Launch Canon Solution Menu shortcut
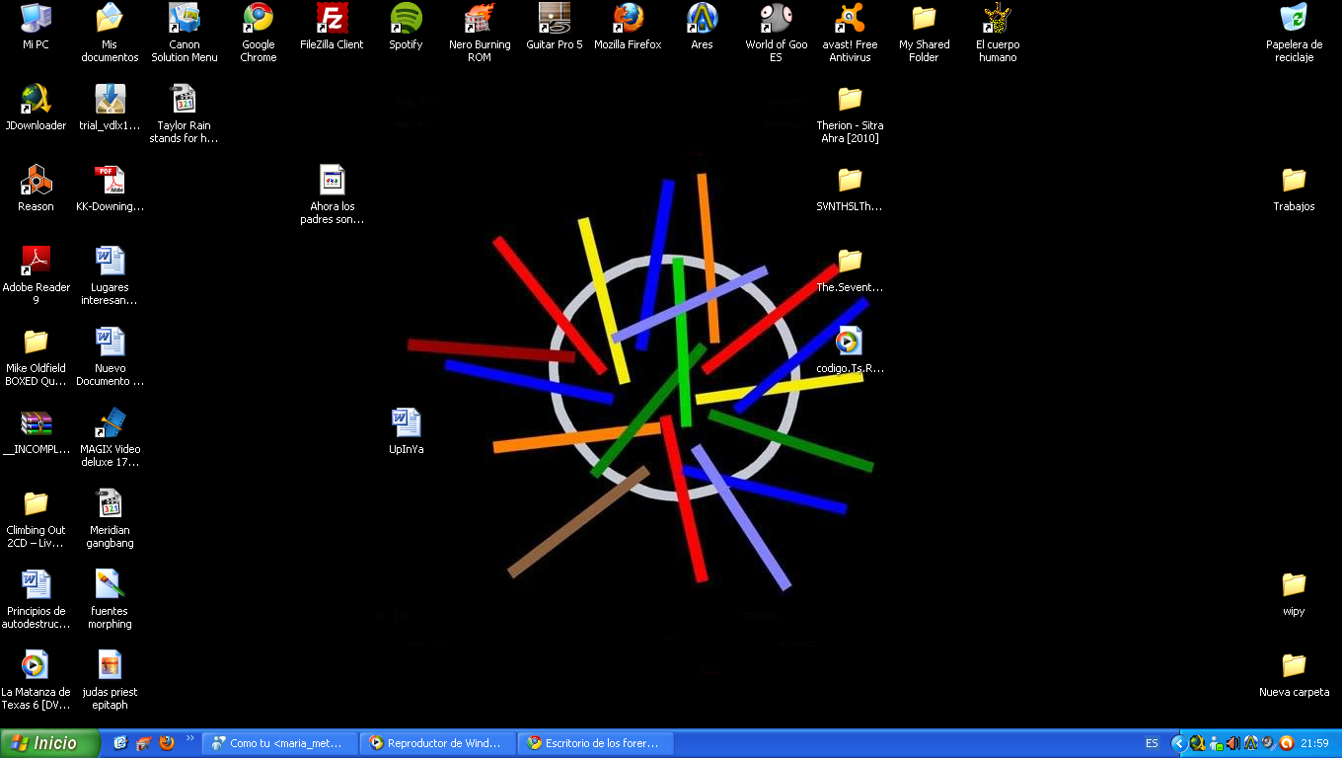Image resolution: width=1342 pixels, height=758 pixels. point(184,34)
